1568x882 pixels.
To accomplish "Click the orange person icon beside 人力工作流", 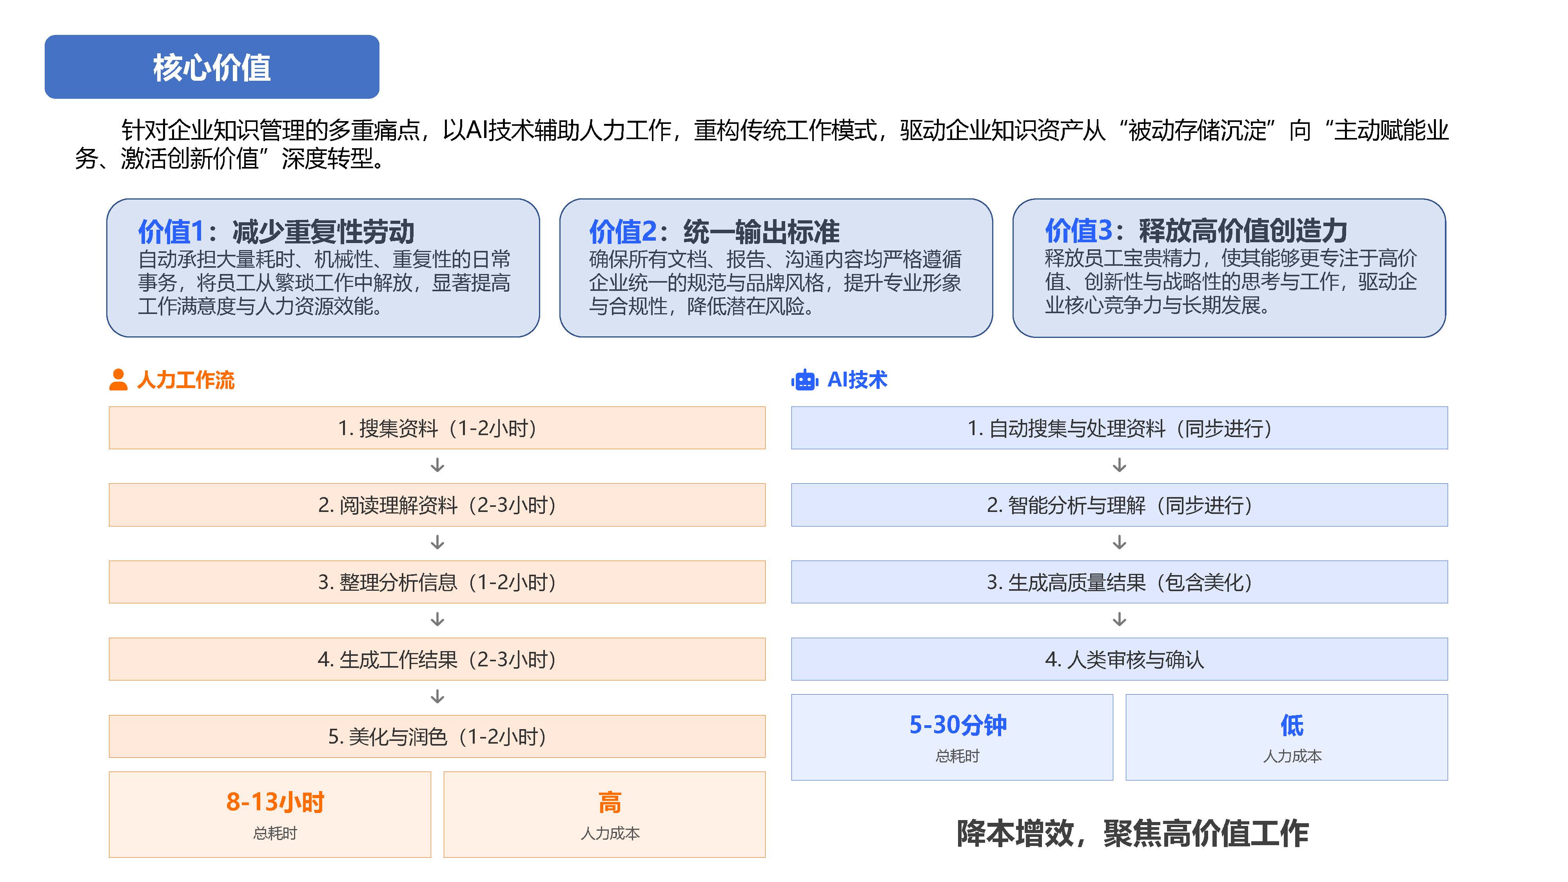I will pyautogui.click(x=118, y=380).
